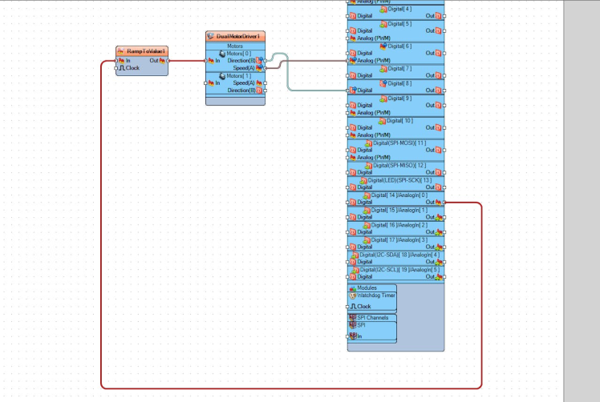This screenshot has height=402, width=600.
Task: Click the Digital[ 4 ] channel label
Action: 400,9
